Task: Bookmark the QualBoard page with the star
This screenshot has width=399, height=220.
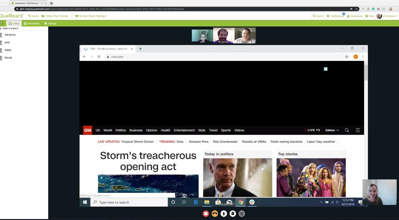Action: pyautogui.click(x=357, y=9)
